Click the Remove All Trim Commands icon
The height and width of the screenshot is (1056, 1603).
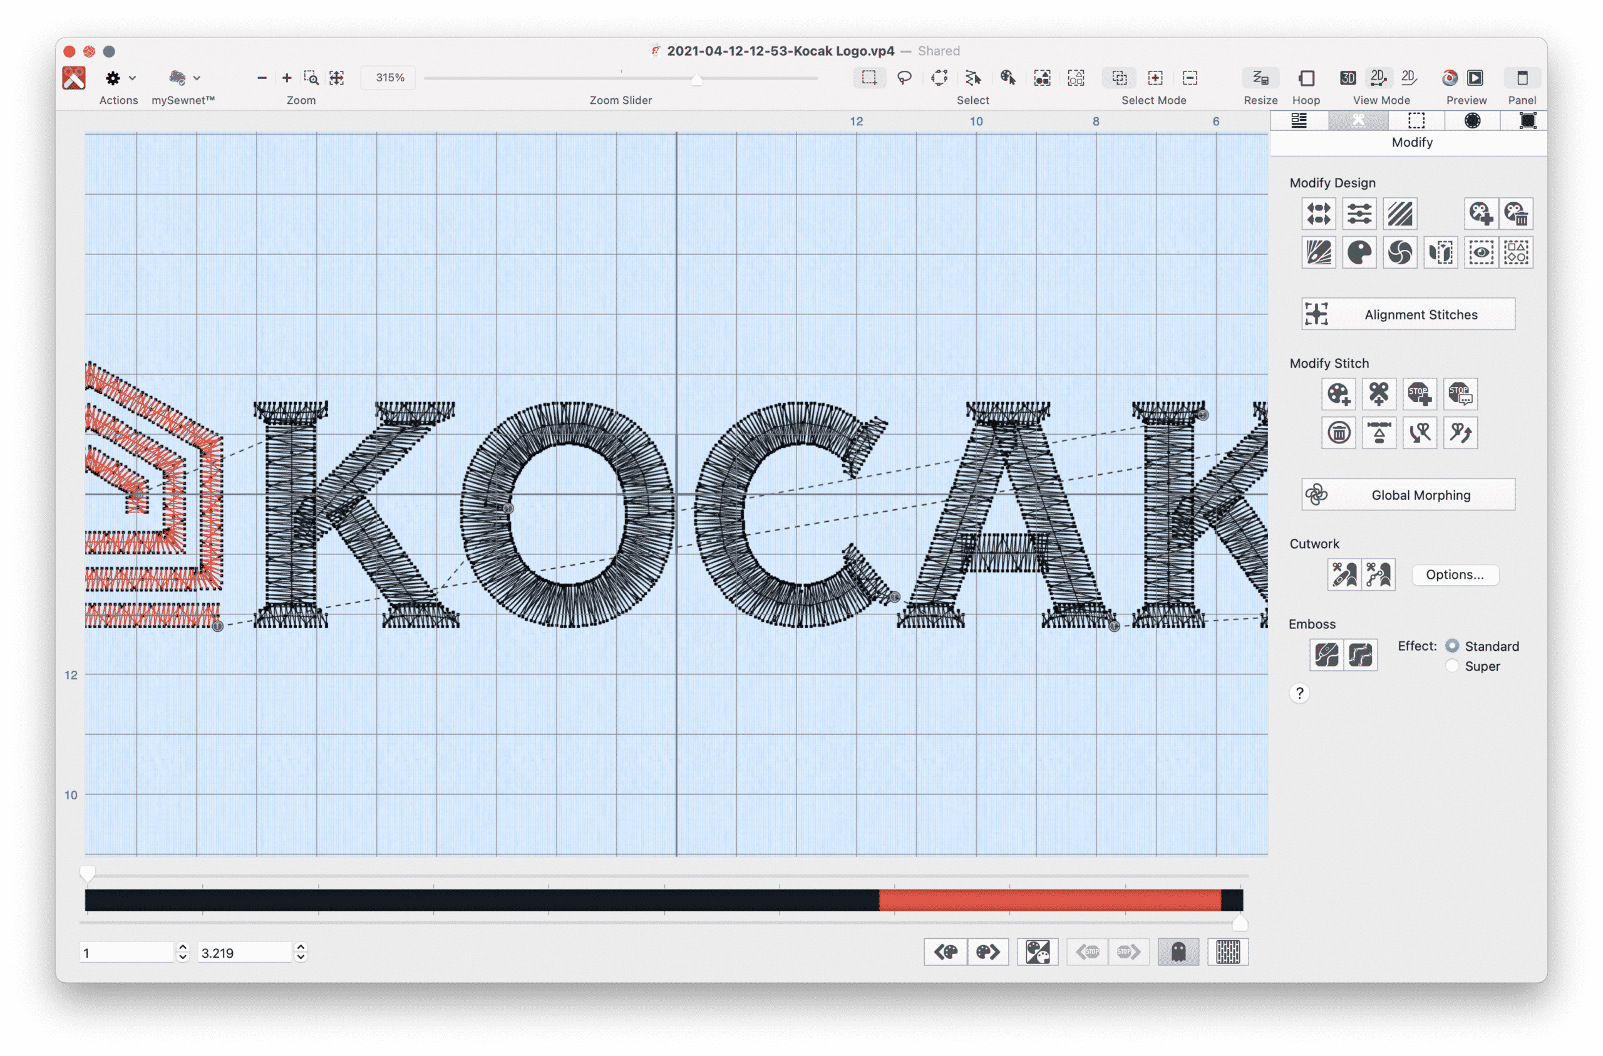pos(1516,214)
